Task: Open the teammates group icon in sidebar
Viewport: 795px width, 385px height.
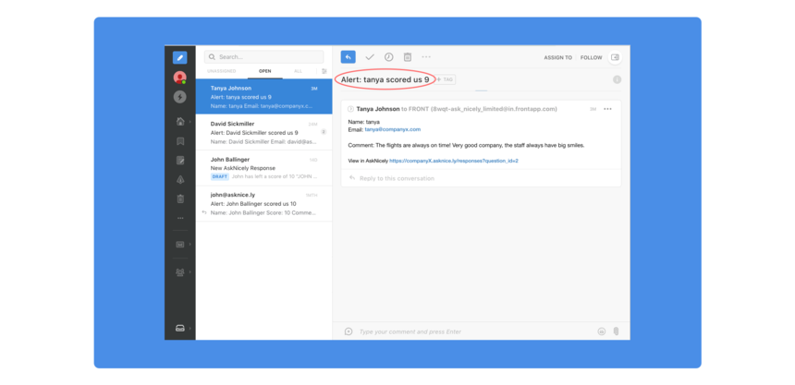Action: click(180, 272)
